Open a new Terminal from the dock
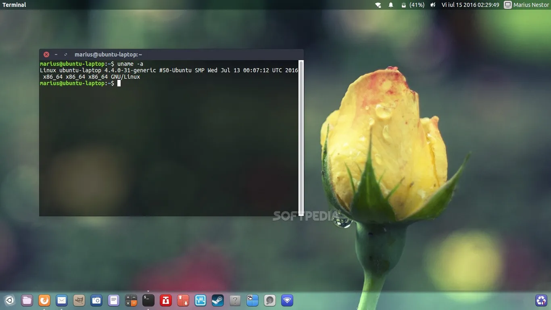 [x=148, y=300]
